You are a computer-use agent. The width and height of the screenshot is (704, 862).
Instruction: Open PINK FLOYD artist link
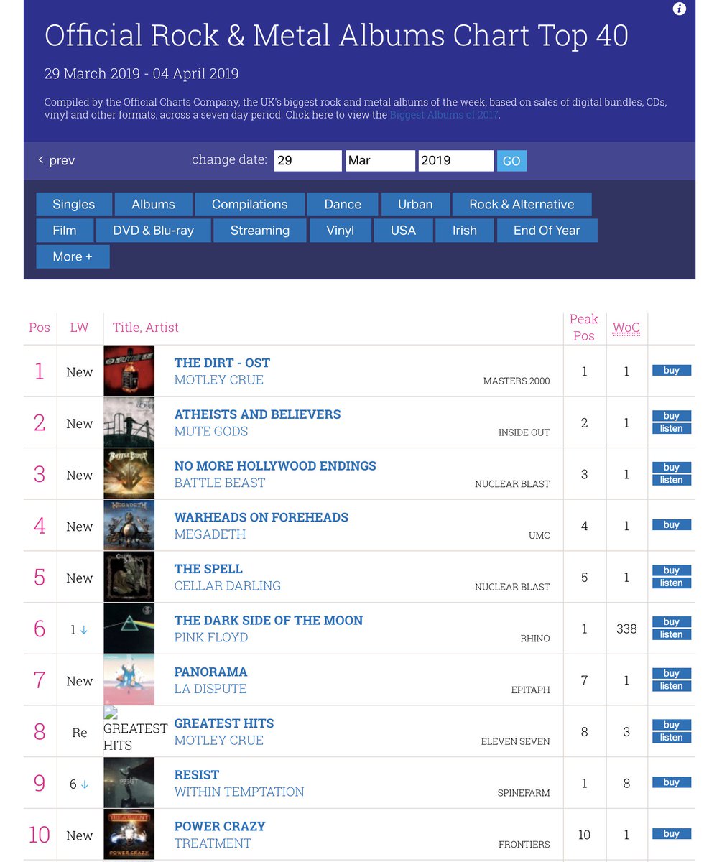211,638
